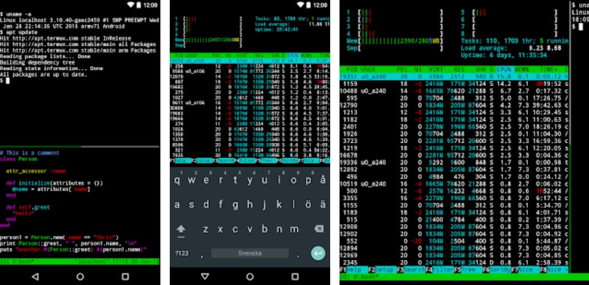The image size is (589, 285).
Task: Click the tmux status bar below the Ruby code
Action: coord(80,261)
